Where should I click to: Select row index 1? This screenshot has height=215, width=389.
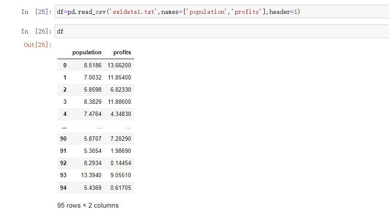[65, 77]
